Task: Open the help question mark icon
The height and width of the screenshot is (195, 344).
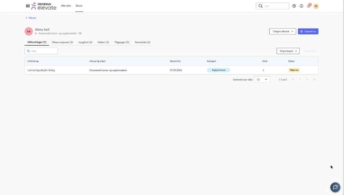Action: [x=294, y=6]
